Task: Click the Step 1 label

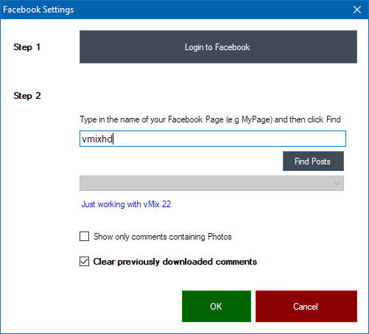Action: coord(27,47)
